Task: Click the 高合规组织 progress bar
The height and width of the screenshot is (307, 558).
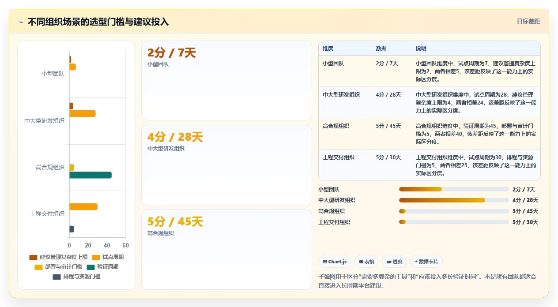Action: point(454,211)
